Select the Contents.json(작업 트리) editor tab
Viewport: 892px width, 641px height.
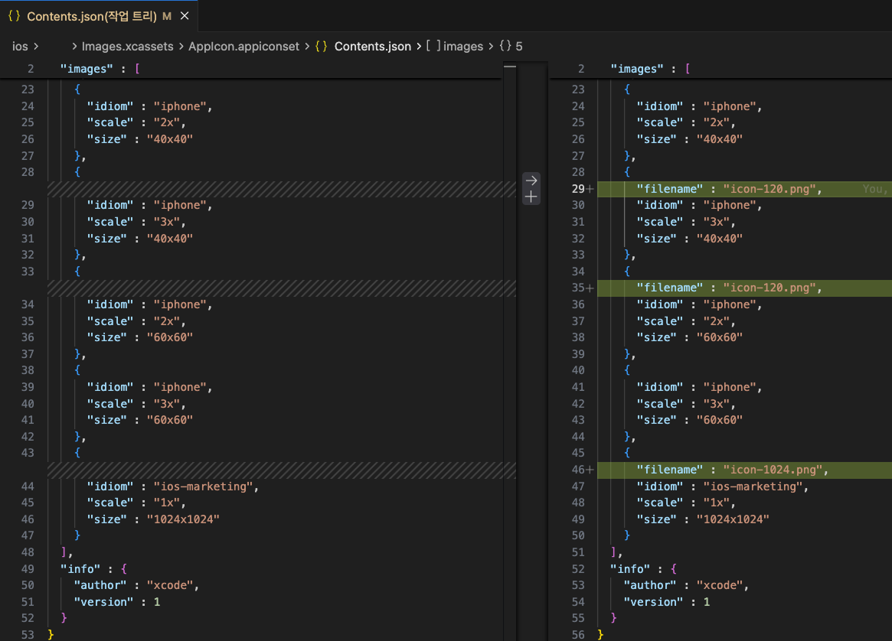[x=92, y=16]
